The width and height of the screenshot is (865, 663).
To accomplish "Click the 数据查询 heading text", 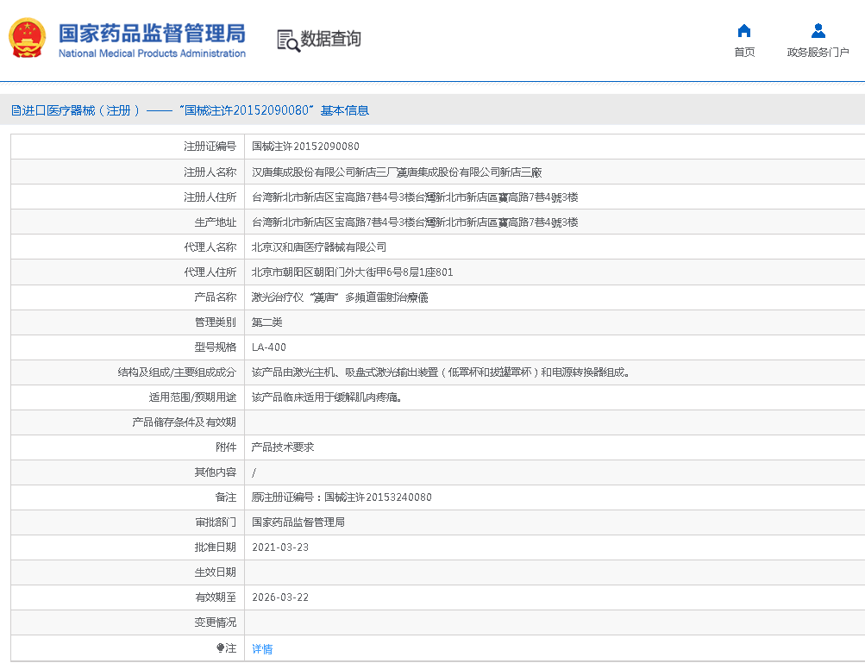I will click(330, 39).
